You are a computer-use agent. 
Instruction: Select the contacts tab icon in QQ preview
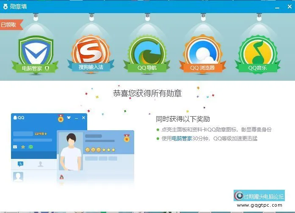point(41,164)
